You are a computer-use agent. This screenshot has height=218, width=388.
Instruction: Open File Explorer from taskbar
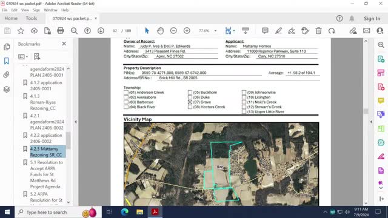click(x=140, y=212)
